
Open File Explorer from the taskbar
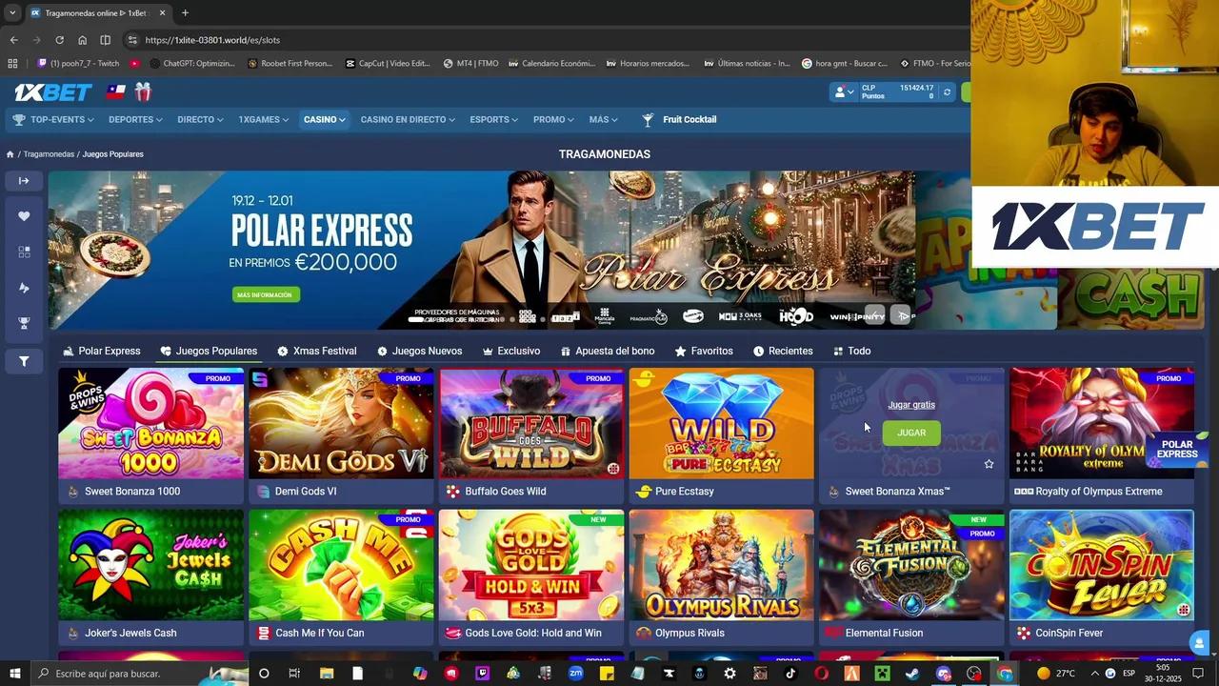click(327, 674)
